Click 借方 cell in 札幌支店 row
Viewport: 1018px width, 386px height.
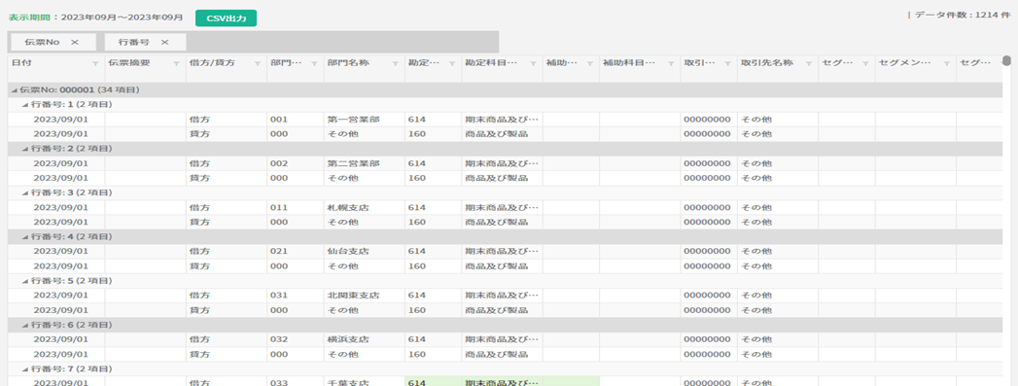(x=227, y=208)
